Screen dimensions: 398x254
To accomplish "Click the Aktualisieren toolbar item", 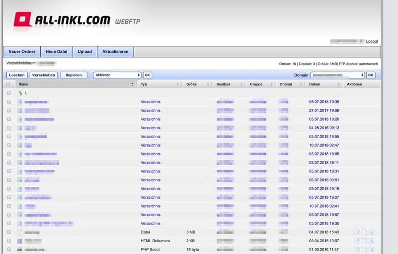I will point(115,52).
